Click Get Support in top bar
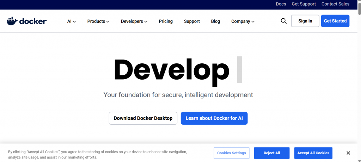This screenshot has height=162, width=361. [304, 4]
